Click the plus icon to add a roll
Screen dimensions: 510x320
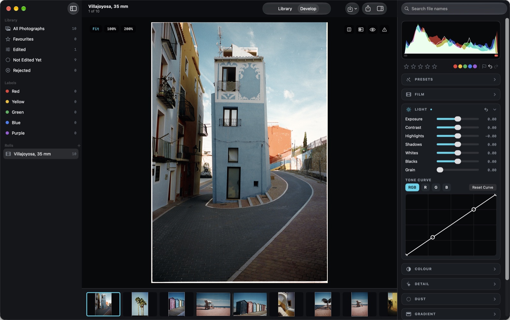click(79, 146)
